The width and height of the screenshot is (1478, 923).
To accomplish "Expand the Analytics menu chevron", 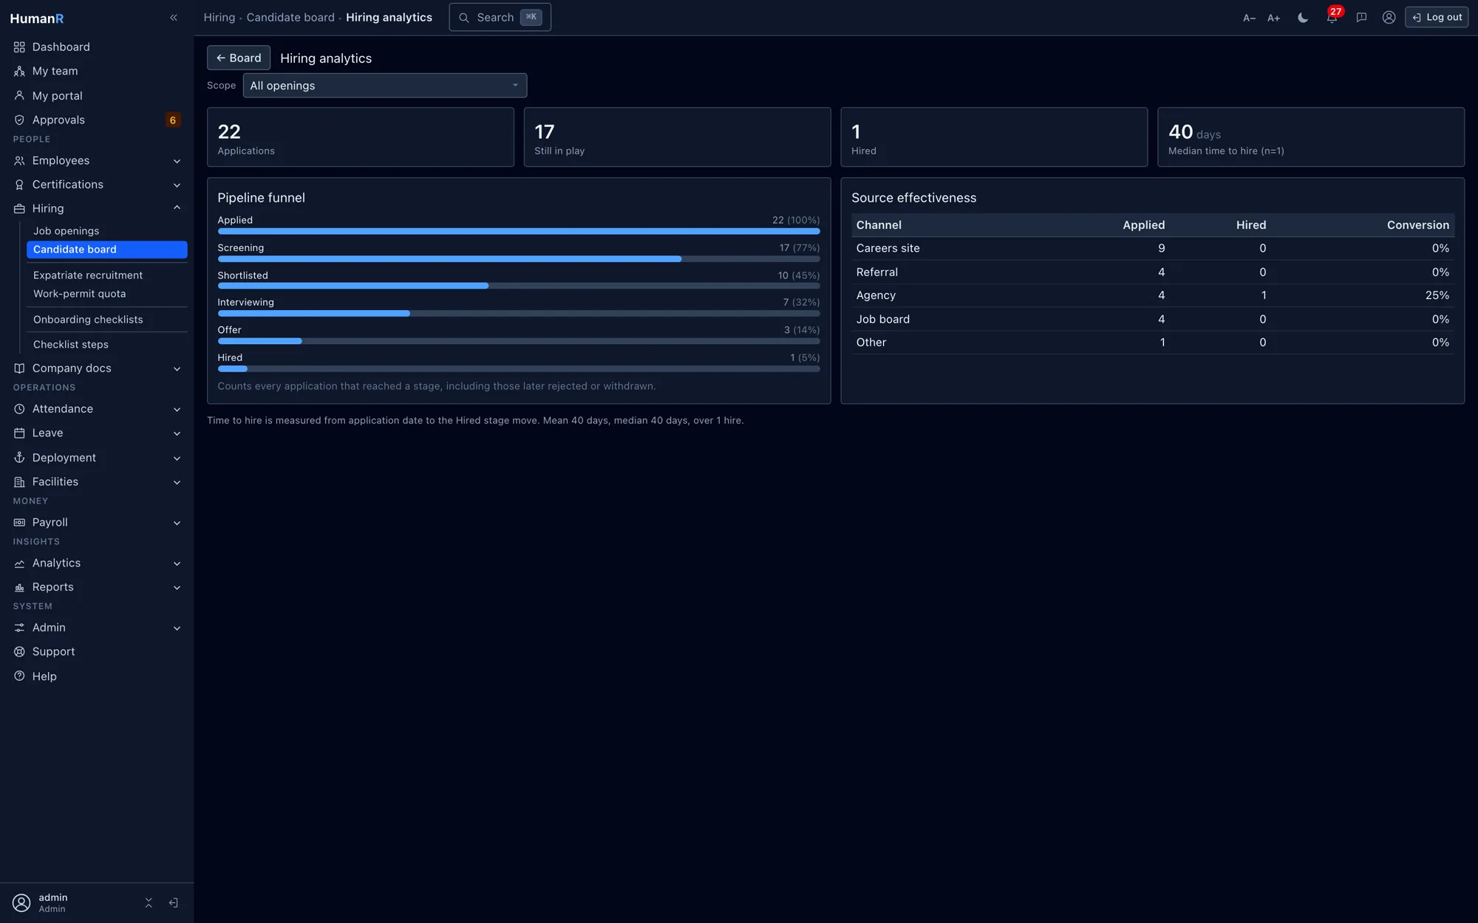I will (x=177, y=563).
